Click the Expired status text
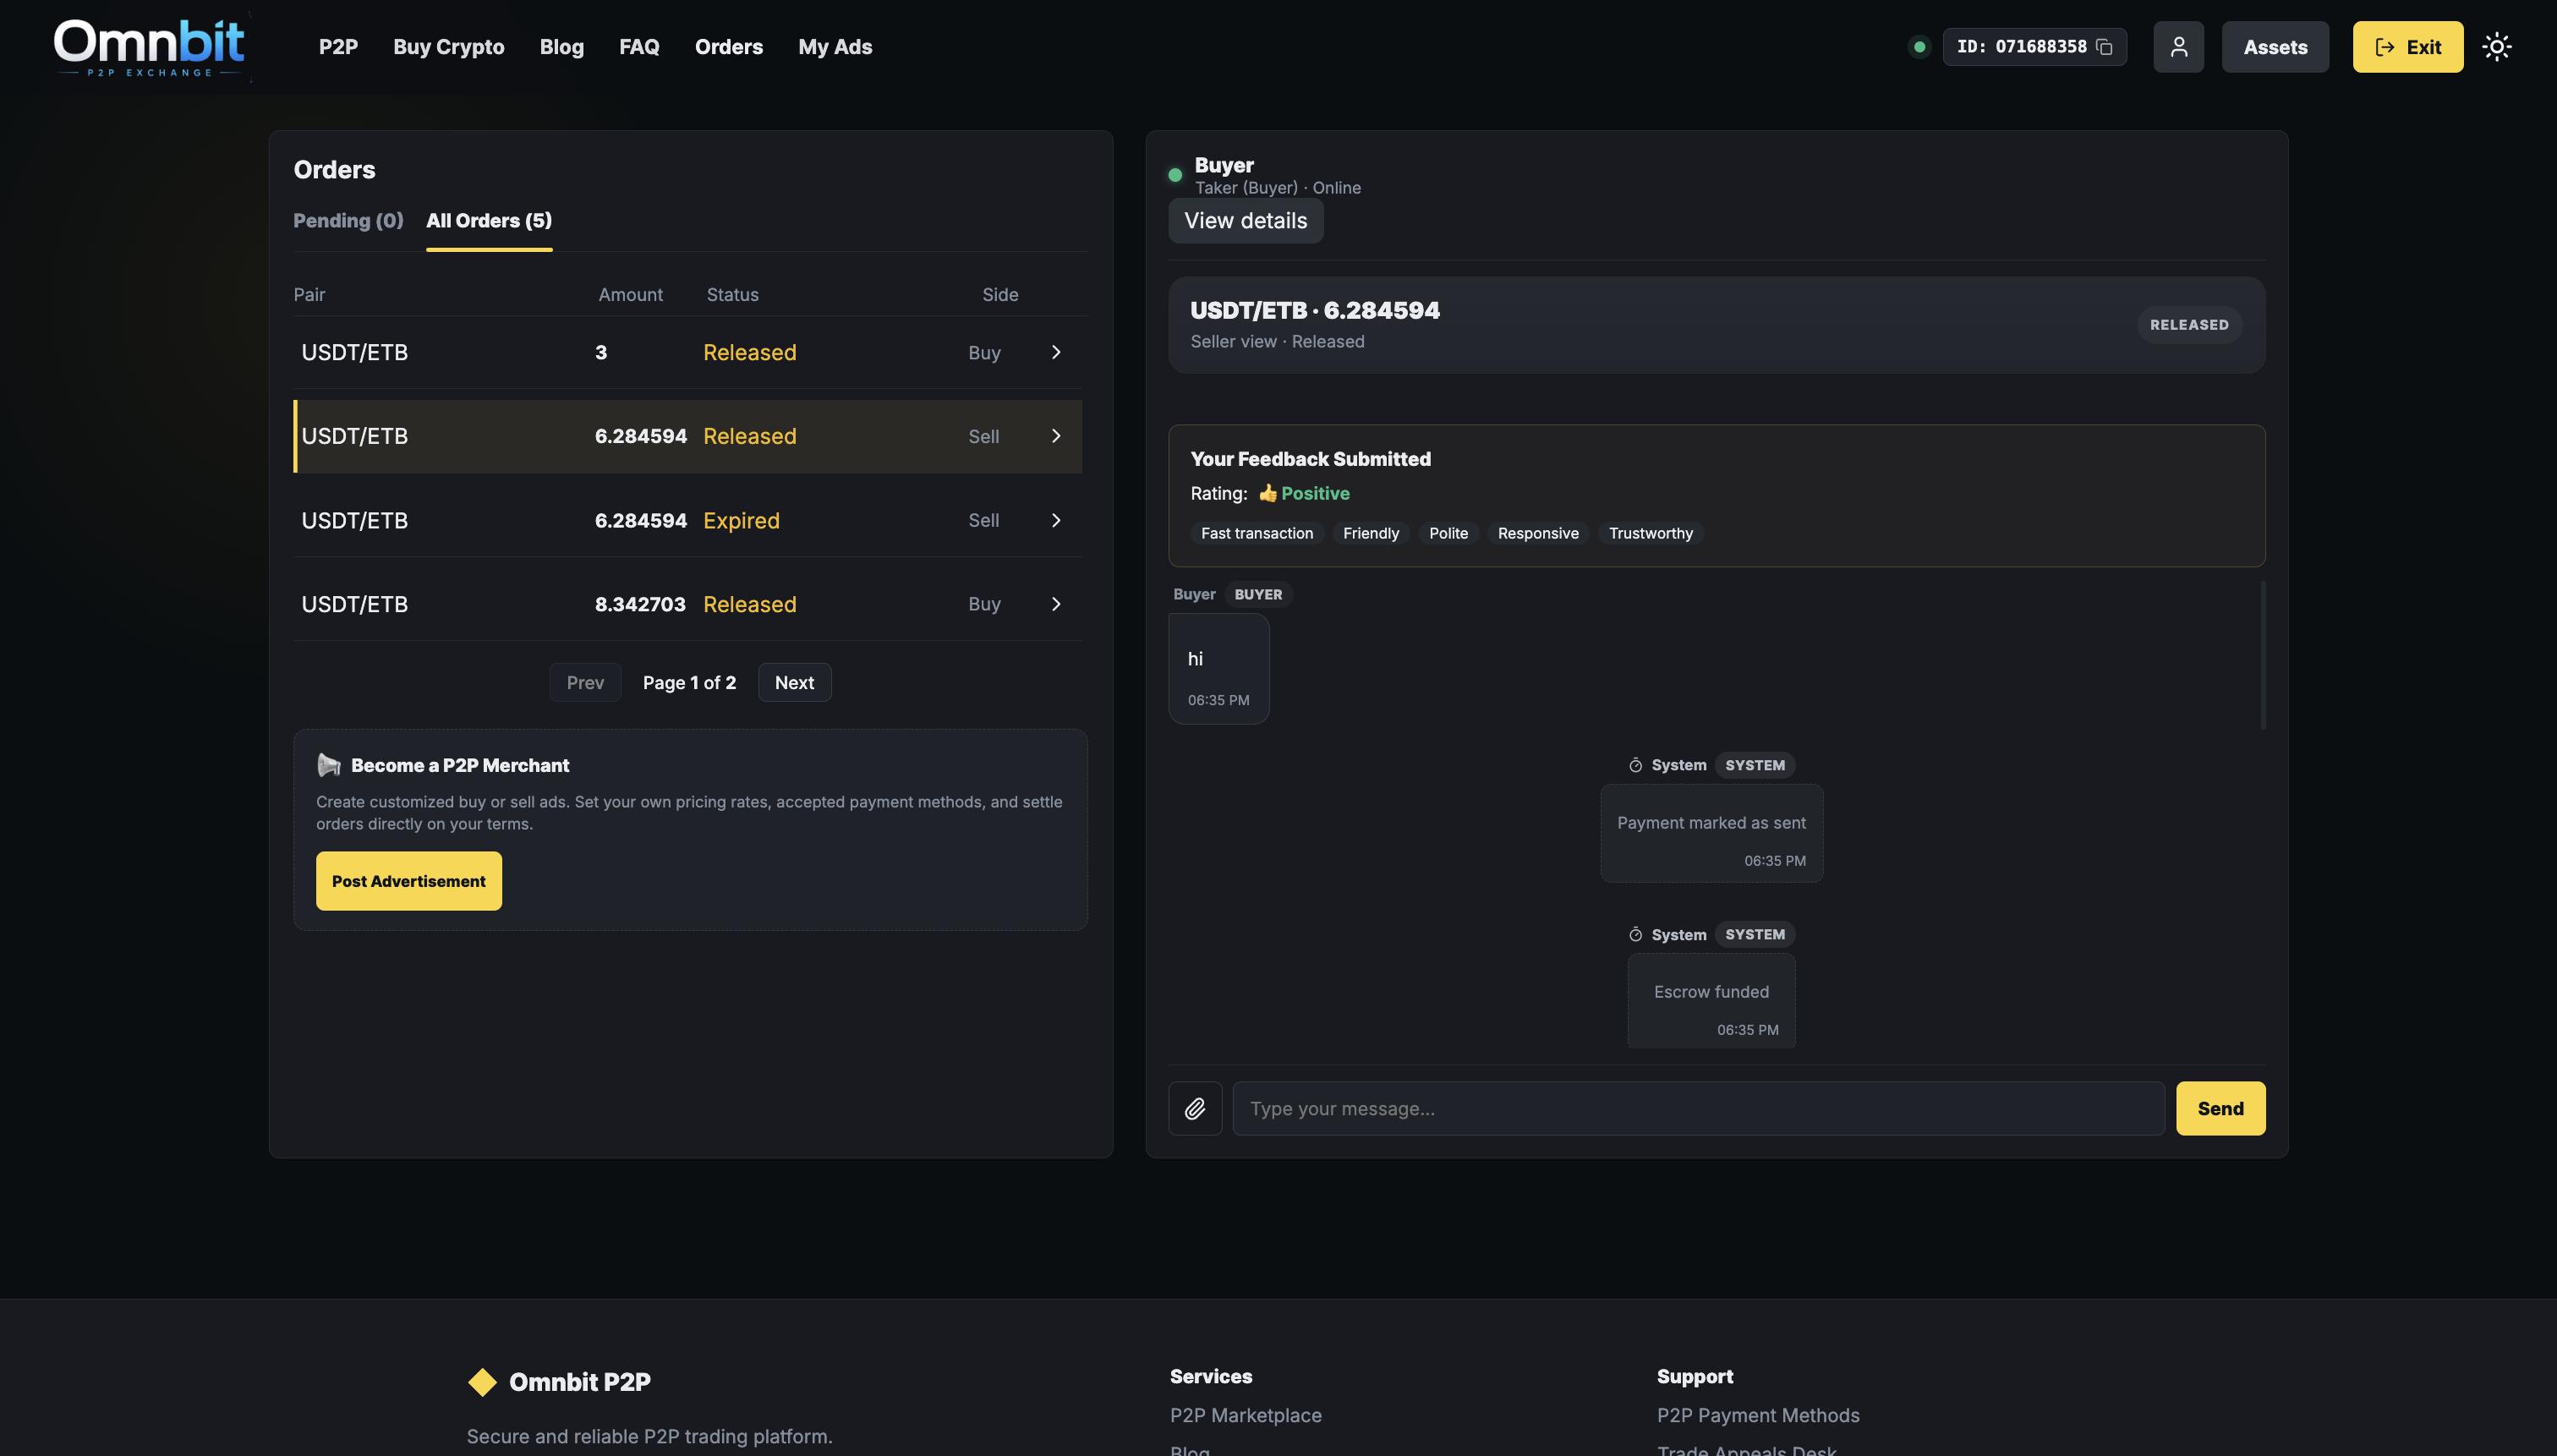The image size is (2557, 1456). pos(741,520)
